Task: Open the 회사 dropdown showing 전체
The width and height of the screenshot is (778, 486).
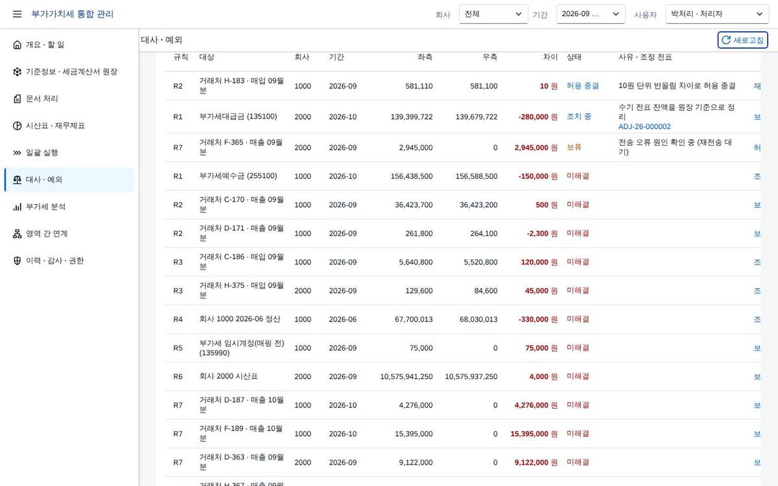Action: [x=493, y=14]
